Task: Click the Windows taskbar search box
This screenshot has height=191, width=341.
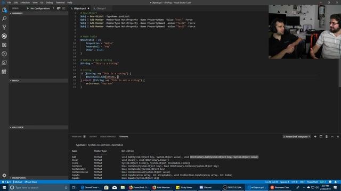Action: [39, 187]
